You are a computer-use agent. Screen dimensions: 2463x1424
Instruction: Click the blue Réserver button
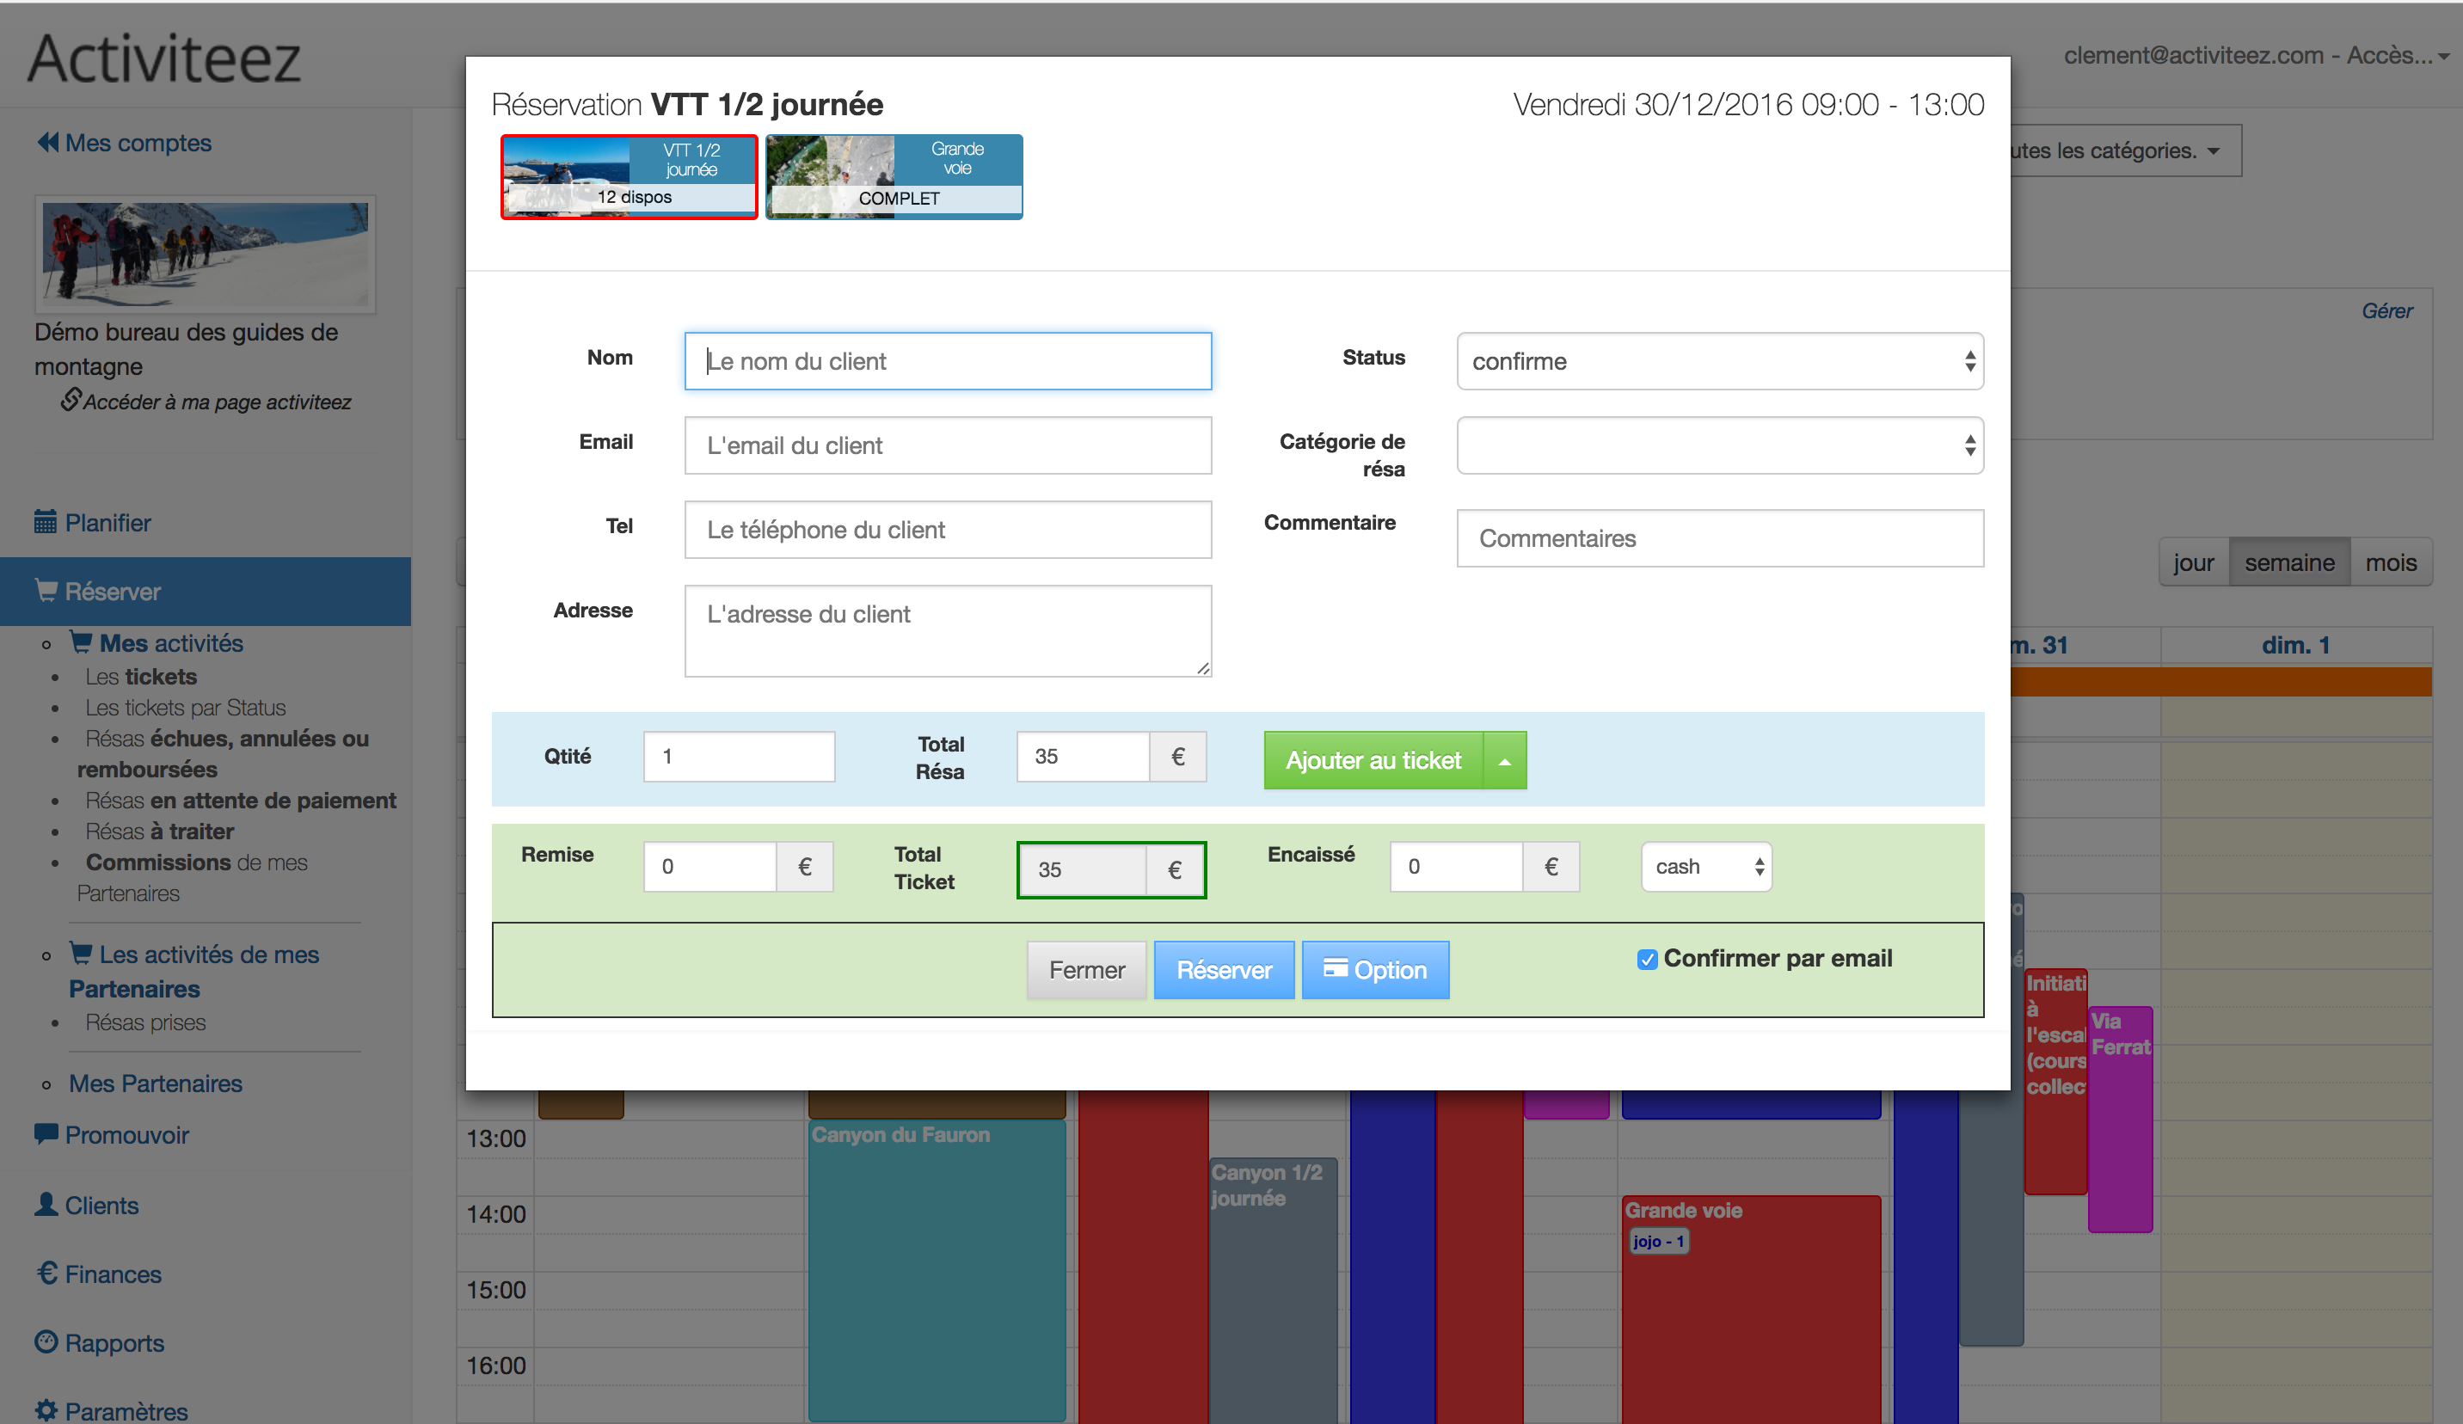(x=1224, y=971)
